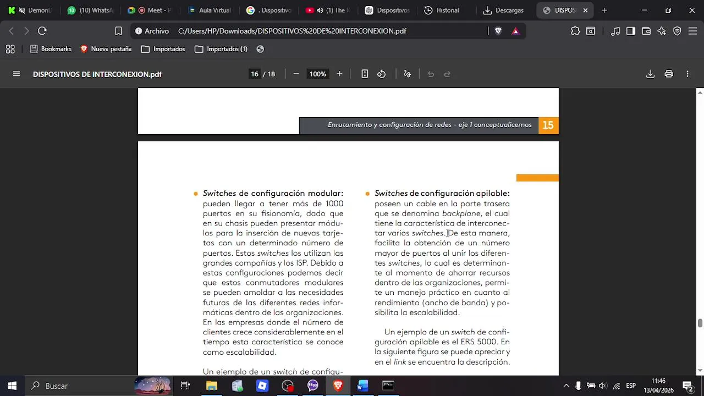This screenshot has height=396, width=704.
Task: Click the orange page number 15 badge
Action: pyautogui.click(x=548, y=125)
